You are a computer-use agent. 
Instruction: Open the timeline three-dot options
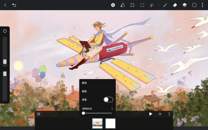tap(169, 114)
